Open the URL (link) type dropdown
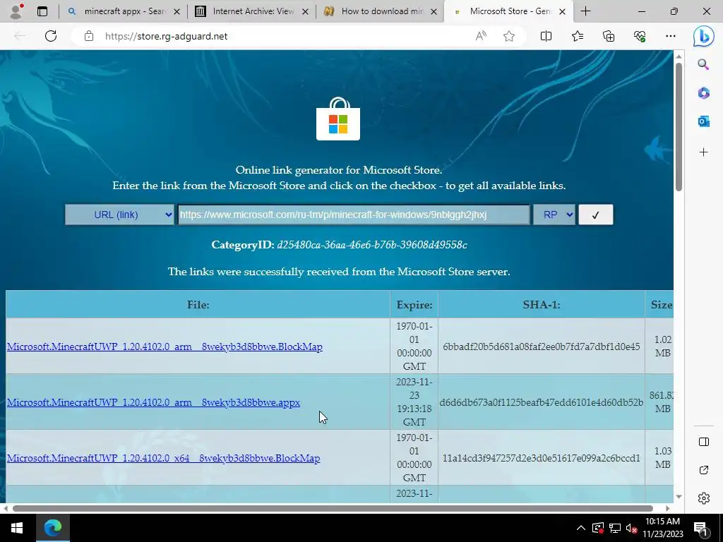Image resolution: width=723 pixels, height=542 pixels. coord(119,215)
